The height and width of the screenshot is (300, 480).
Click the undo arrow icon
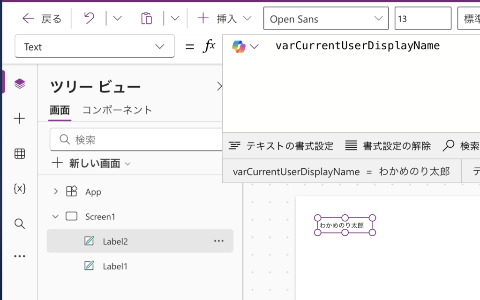tap(89, 19)
